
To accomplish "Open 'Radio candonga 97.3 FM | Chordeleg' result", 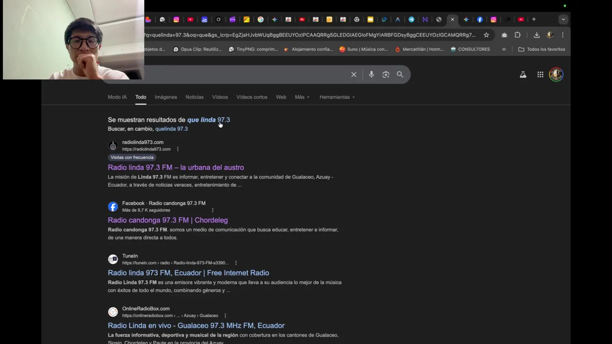I will (x=168, y=220).
